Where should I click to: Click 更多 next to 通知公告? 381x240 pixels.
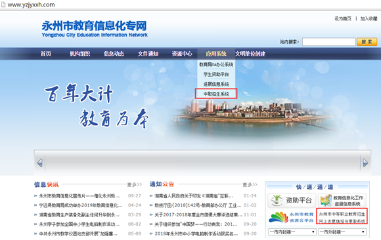pyautogui.click(x=250, y=185)
